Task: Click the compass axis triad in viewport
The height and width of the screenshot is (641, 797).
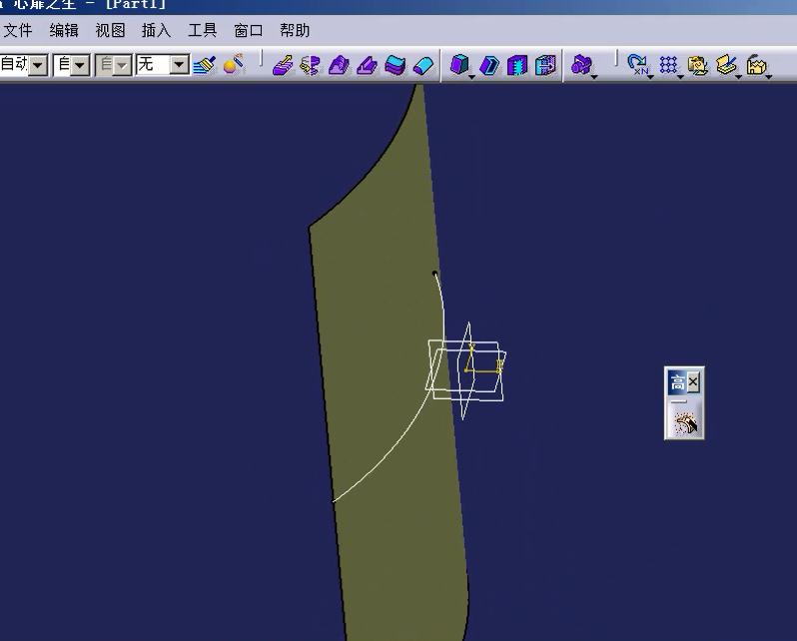Action: coord(469,369)
